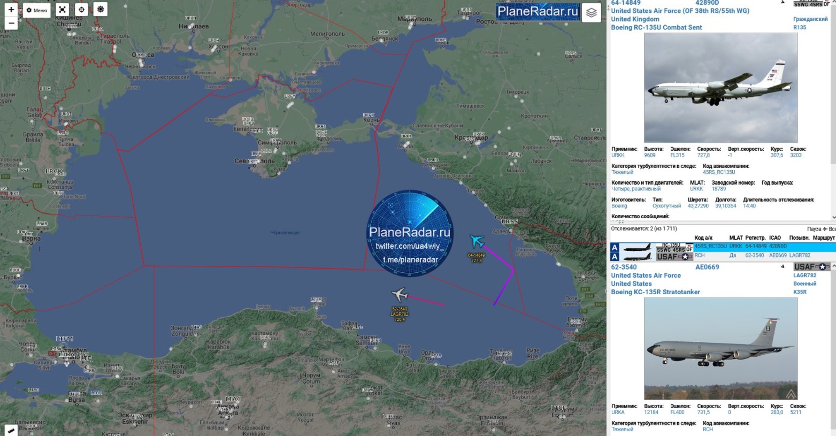
Task: Click the USAF badge in KC-135R details
Action: point(811,267)
